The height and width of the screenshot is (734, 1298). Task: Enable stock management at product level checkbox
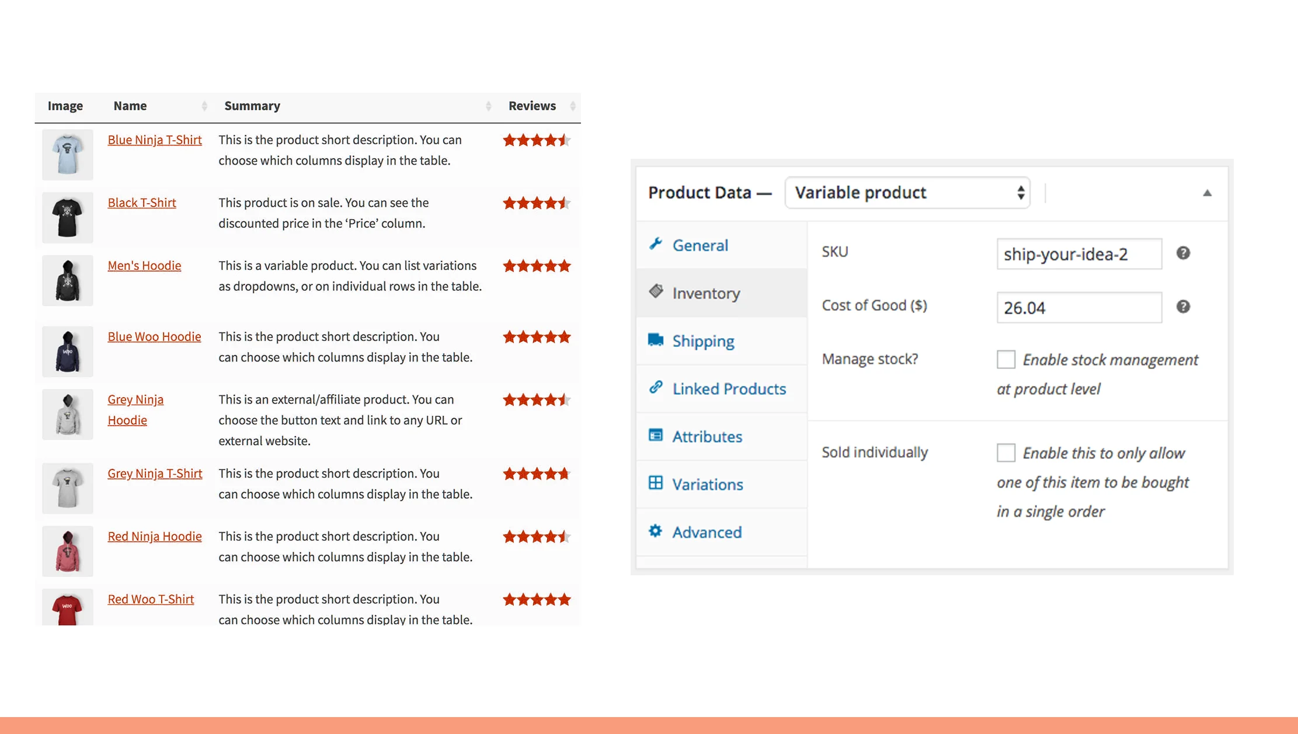(1005, 359)
